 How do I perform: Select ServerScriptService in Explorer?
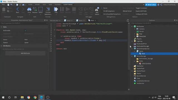(143, 49)
